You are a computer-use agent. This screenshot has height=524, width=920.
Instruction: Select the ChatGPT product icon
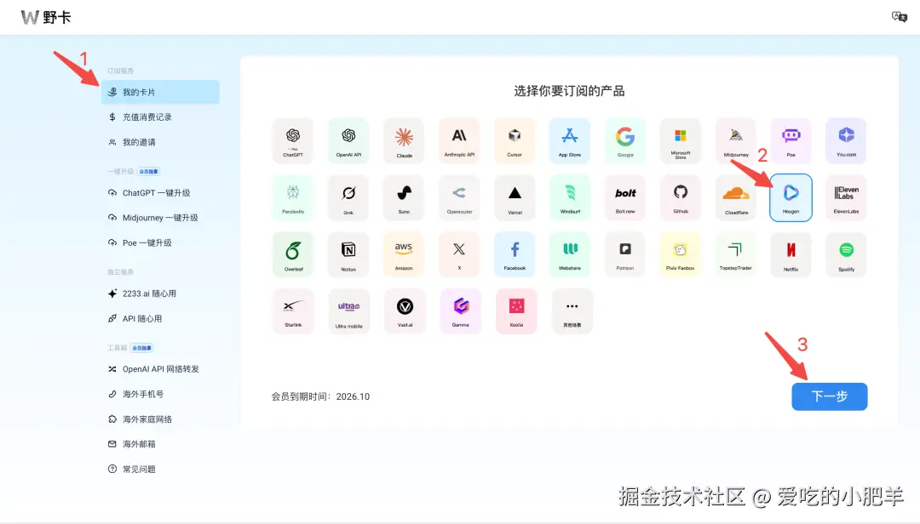(293, 140)
